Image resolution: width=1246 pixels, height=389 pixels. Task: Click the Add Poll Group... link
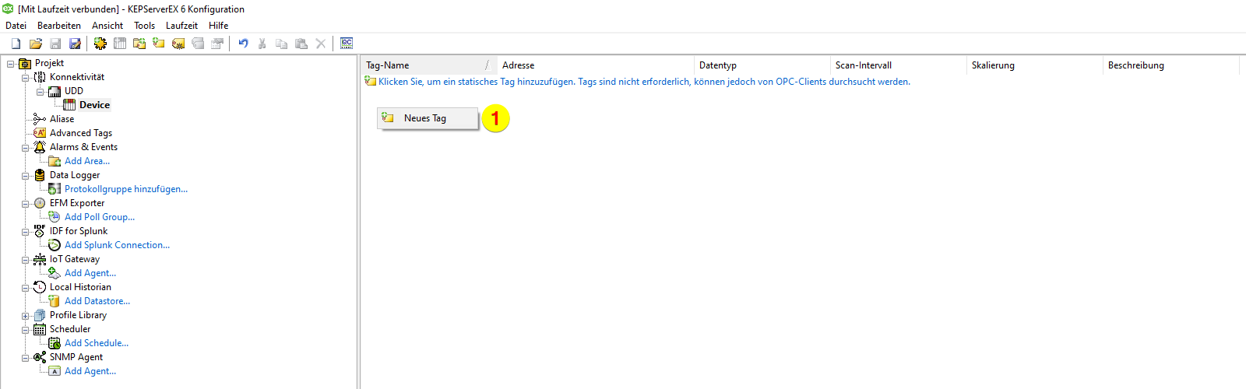100,217
